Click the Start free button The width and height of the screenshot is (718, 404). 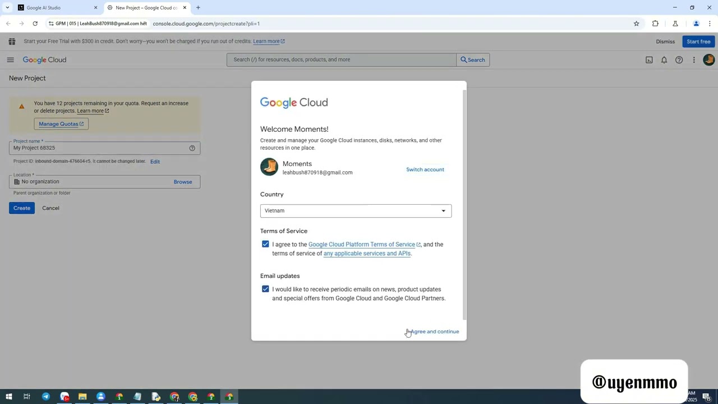click(698, 42)
